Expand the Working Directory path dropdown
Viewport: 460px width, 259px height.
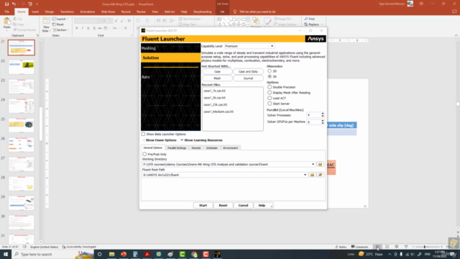click(313, 165)
